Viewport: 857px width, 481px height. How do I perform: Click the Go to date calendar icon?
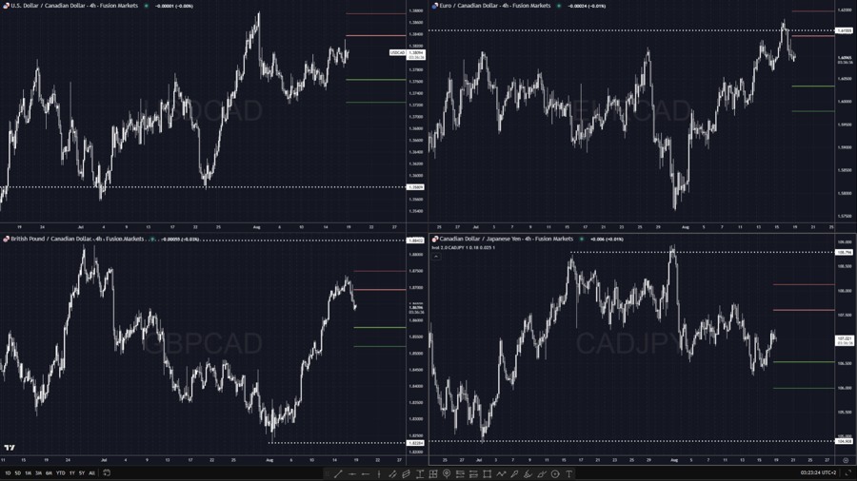coord(107,473)
